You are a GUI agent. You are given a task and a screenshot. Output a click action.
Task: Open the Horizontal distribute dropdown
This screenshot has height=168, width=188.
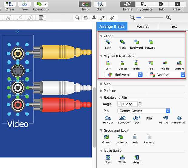pos(123,75)
